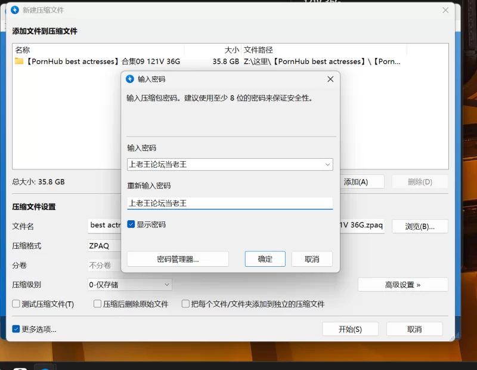
Task: Toggle the 更多选项 checkbox
Action: click(16, 329)
